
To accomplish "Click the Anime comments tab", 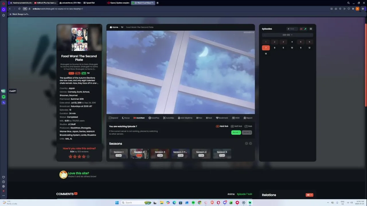I will point(231,194).
